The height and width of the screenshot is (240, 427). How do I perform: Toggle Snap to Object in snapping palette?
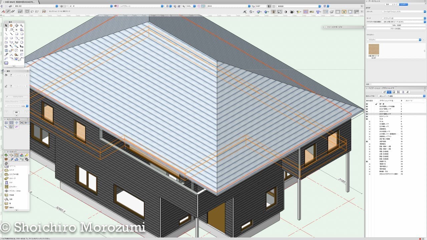pyautogui.click(x=11, y=123)
